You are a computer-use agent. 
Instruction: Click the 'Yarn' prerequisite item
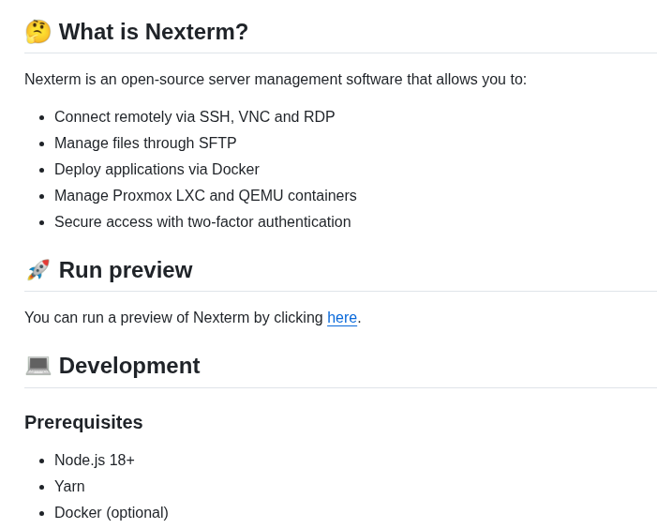click(x=69, y=487)
